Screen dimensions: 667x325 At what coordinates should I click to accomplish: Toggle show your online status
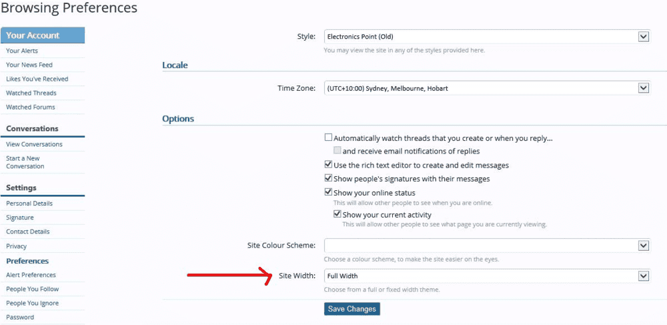pyautogui.click(x=328, y=193)
